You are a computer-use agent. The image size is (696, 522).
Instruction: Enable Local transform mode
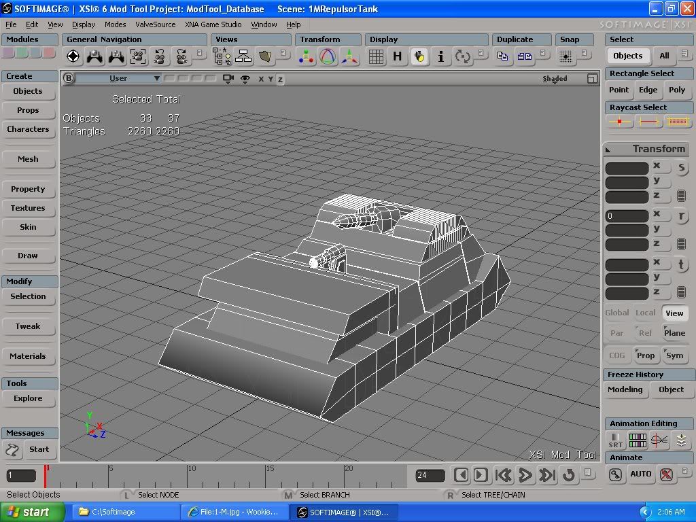pyautogui.click(x=646, y=313)
